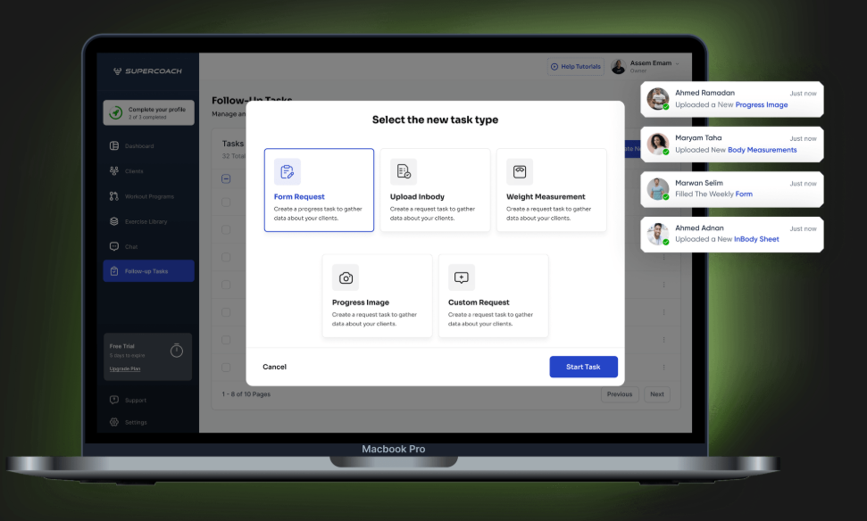Click the Support sidebar icon
Screen dimensions: 867x521
point(114,400)
